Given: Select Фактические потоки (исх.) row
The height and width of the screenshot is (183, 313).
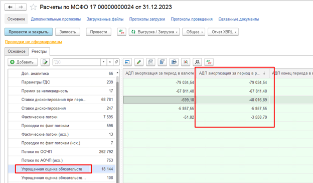Looking at the screenshot, I should (x=62, y=134).
